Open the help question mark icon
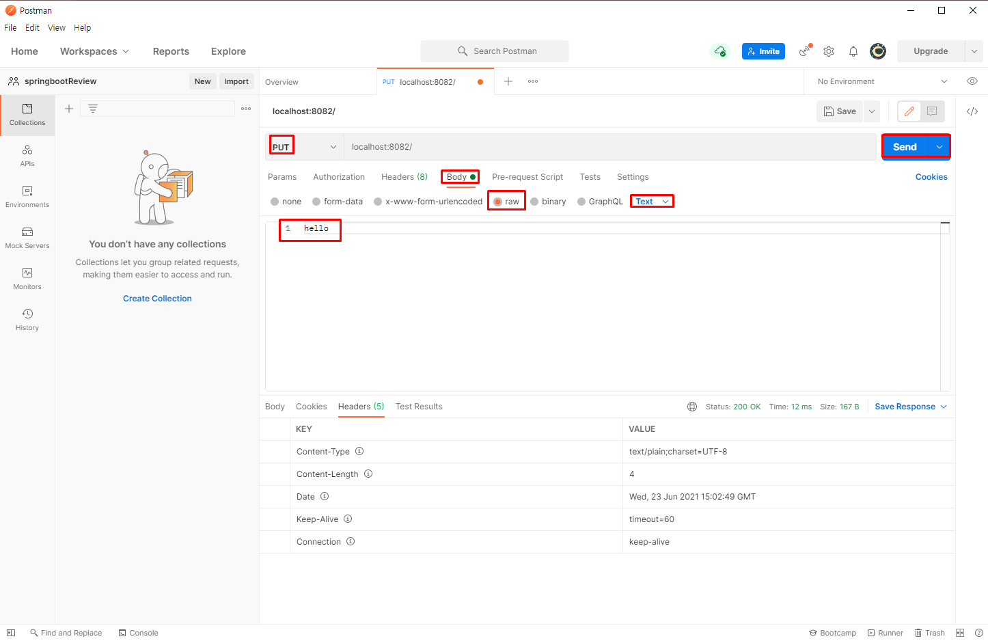The image size is (988, 641). click(979, 633)
